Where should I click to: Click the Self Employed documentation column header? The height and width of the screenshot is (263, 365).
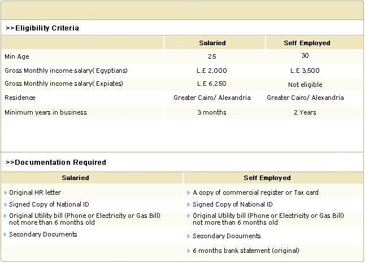(267, 178)
